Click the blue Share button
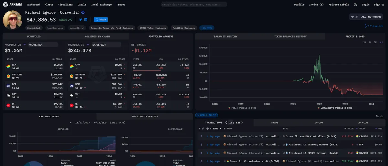This screenshot has height=166, width=388. (101, 20)
